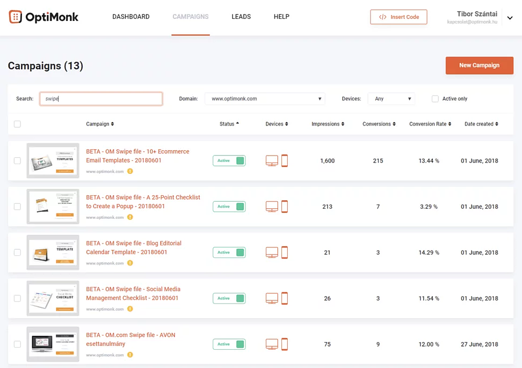
Task: Click the New Campaign button
Action: tap(479, 65)
